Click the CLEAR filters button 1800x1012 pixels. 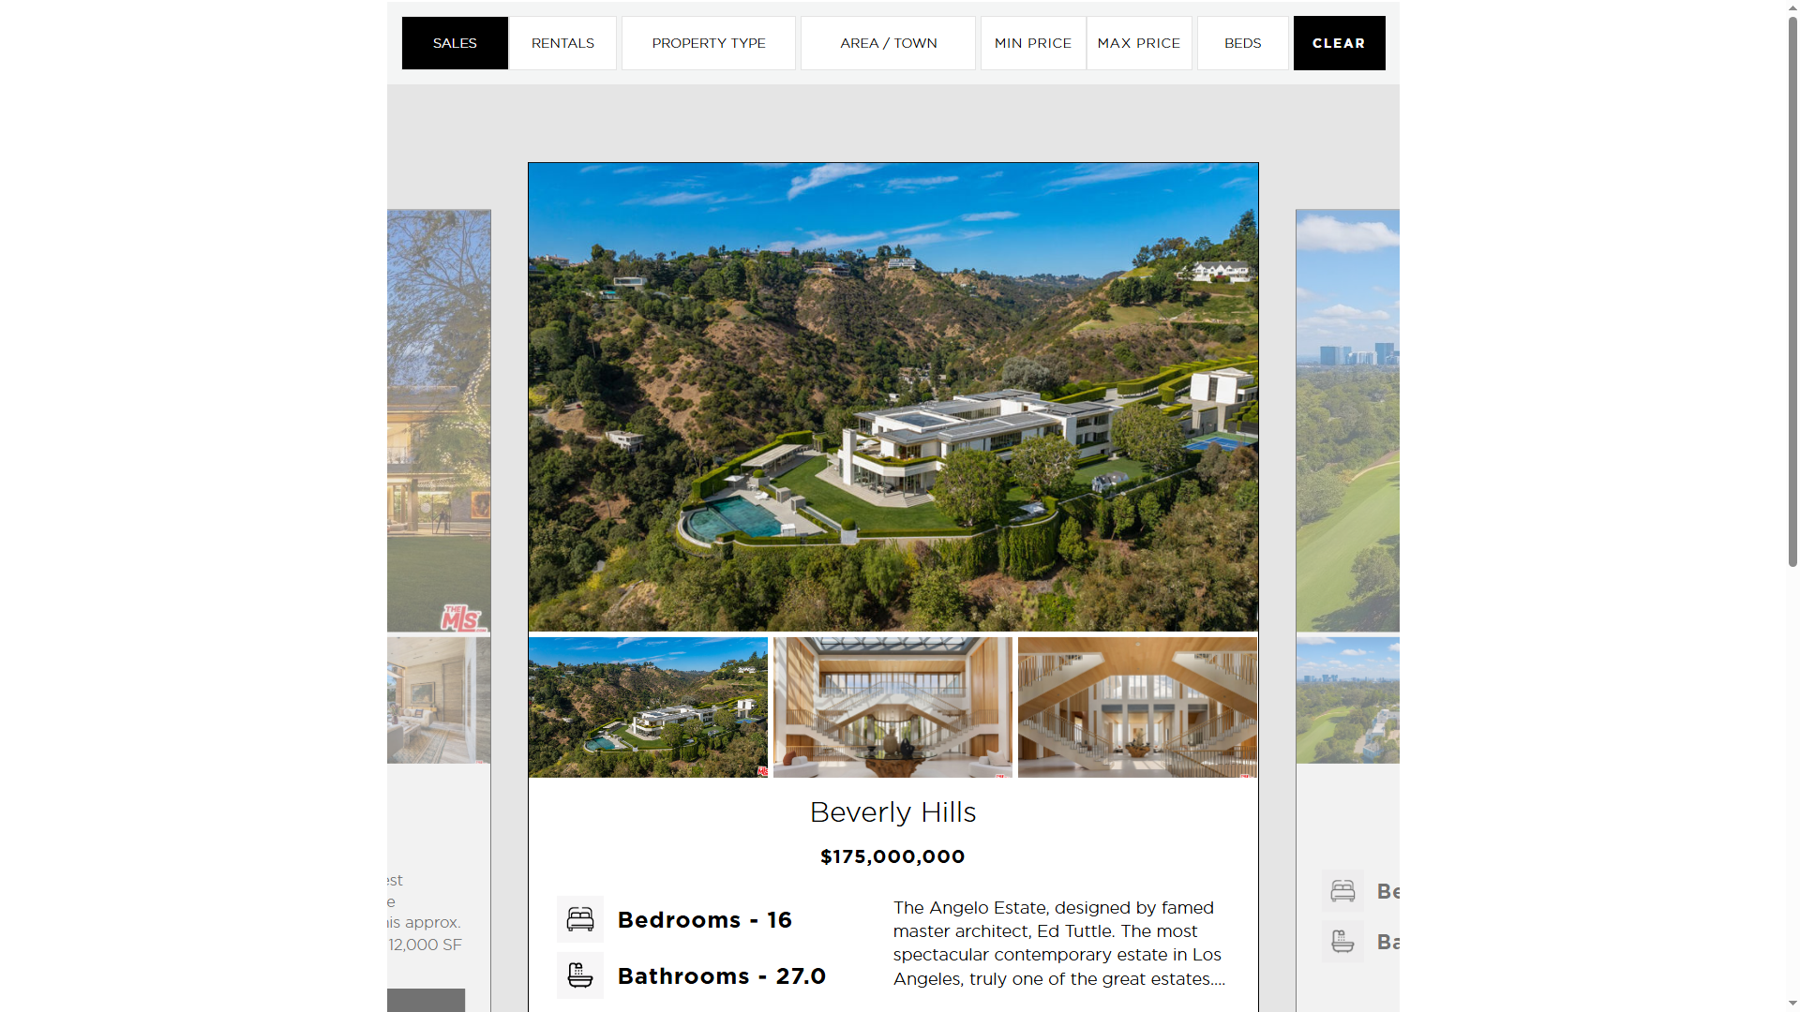1339,43
